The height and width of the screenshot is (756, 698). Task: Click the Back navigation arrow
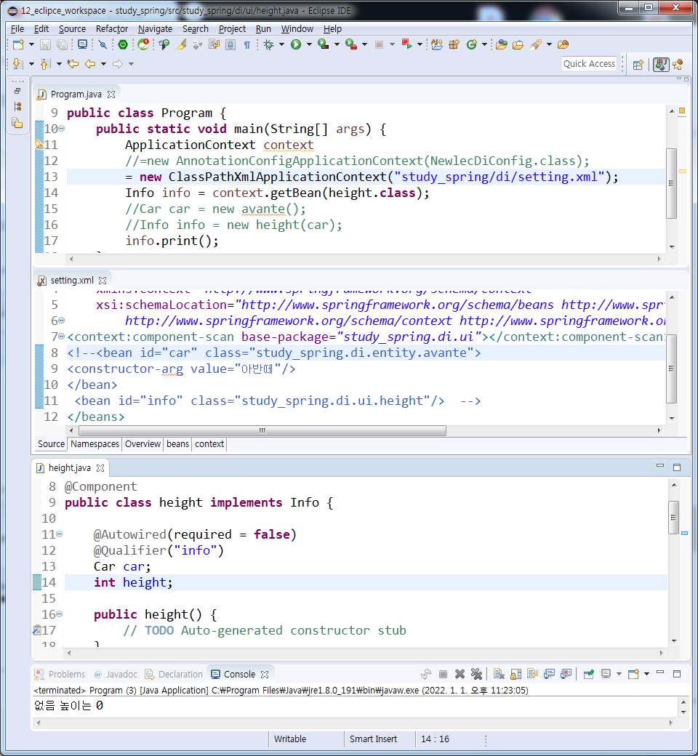point(89,64)
